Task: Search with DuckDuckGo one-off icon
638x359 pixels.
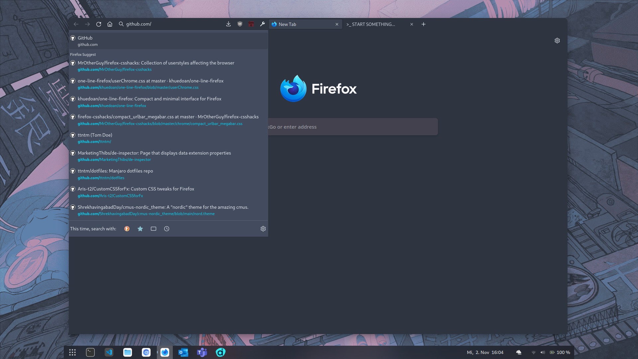Action: coord(127,229)
